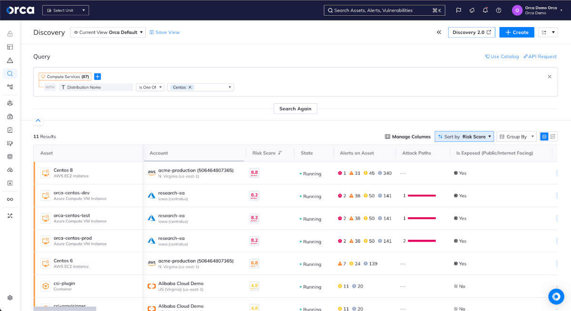Click Compute Services (87) chip

[65, 77]
